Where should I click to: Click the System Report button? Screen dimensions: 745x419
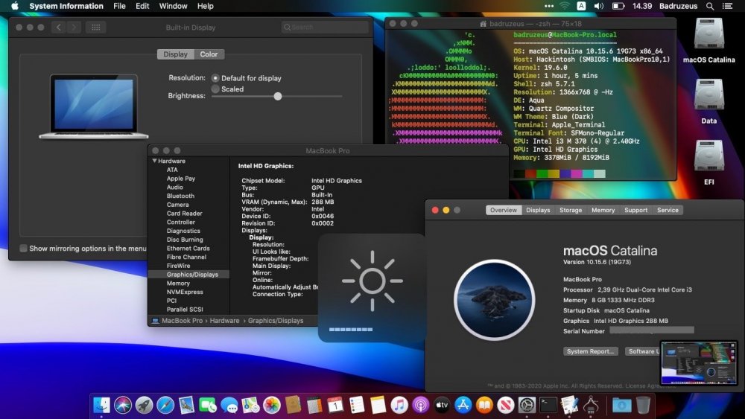click(x=590, y=351)
